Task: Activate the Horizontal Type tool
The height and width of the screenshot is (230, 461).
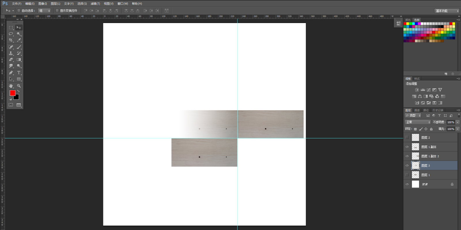Action: 19,73
